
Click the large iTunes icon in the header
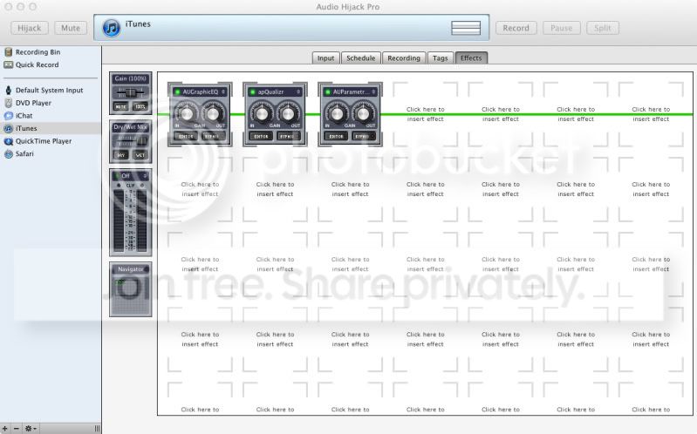111,28
